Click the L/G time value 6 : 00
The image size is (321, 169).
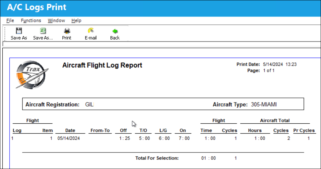(164, 138)
